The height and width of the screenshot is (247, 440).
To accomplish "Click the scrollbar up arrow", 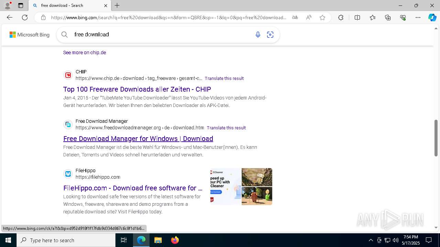I will (x=436, y=28).
